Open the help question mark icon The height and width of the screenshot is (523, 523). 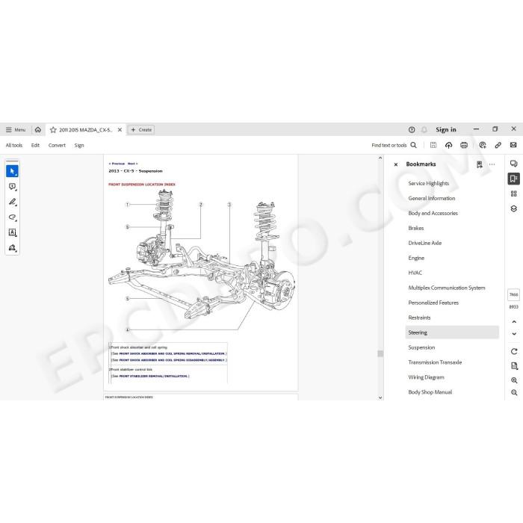(x=412, y=130)
